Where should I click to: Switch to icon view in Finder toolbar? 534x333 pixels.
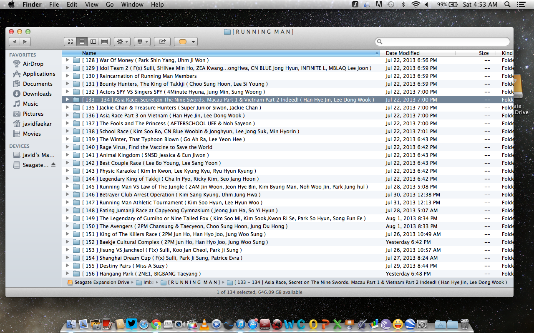(x=70, y=42)
